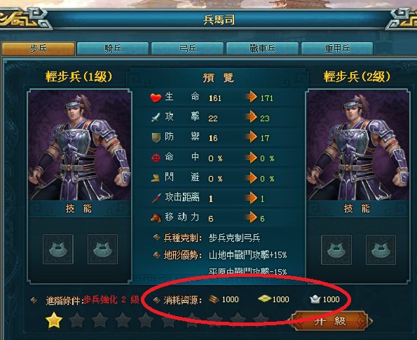Image resolution: width=417 pixels, height=340 pixels.
Task: Switch to the 騎兵 cavalry tab
Action: 113,48
